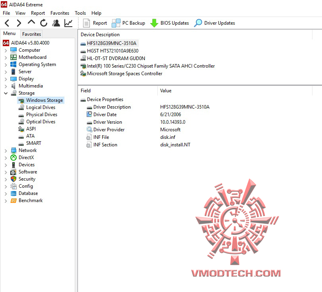Expand the Server tree node
The height and width of the screenshot is (292, 322).
pyautogui.click(x=6, y=72)
